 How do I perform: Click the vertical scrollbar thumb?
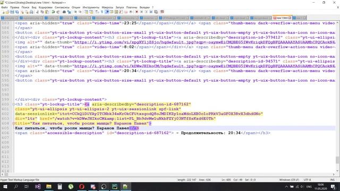click(x=337, y=160)
